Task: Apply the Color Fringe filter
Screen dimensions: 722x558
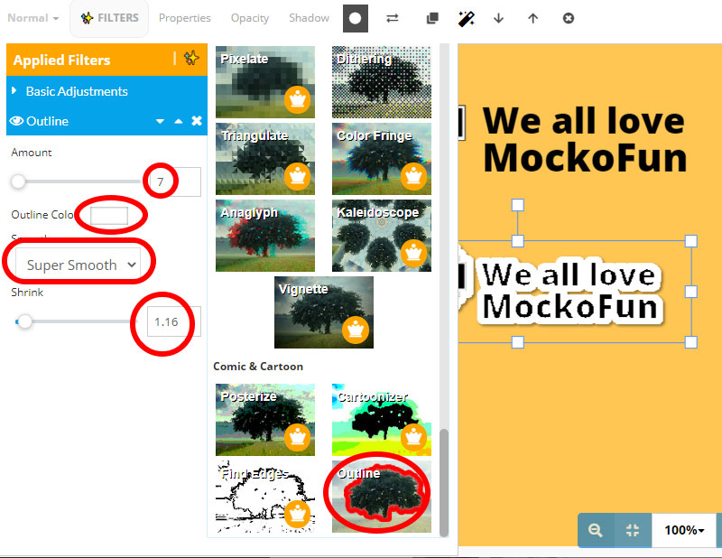Action: pyautogui.click(x=382, y=159)
